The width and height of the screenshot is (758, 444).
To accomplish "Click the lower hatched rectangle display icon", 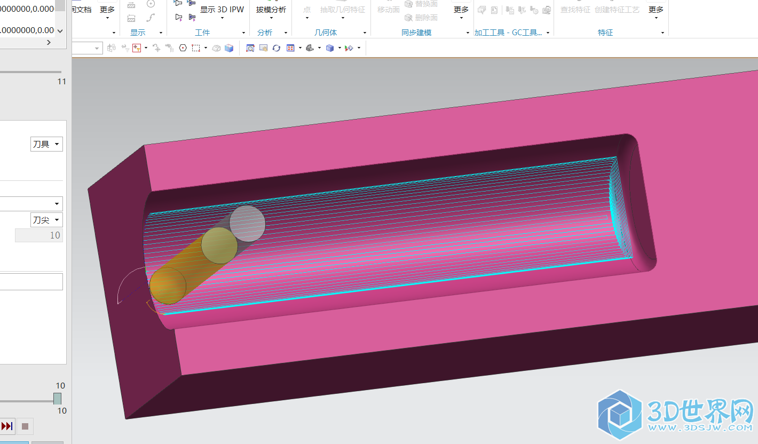I will 131,18.
